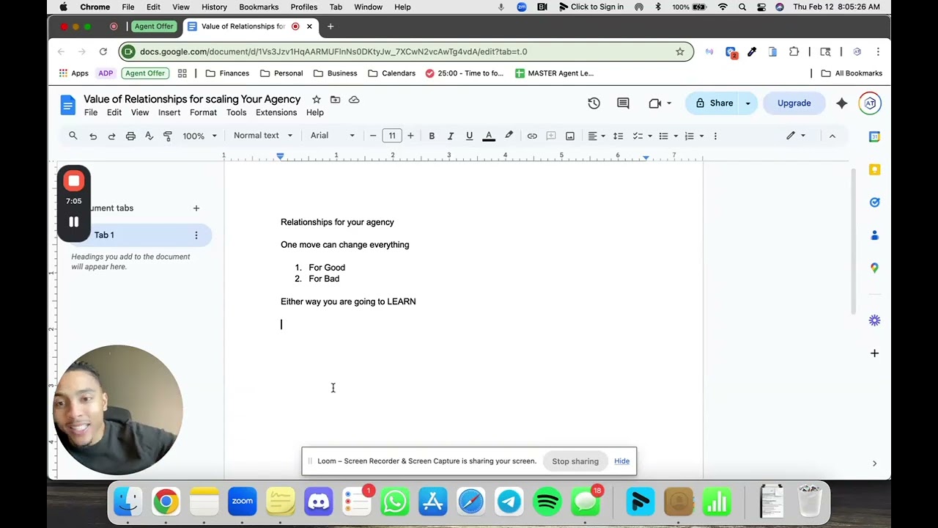
Task: Start a Meet video call icon
Action: 655,103
